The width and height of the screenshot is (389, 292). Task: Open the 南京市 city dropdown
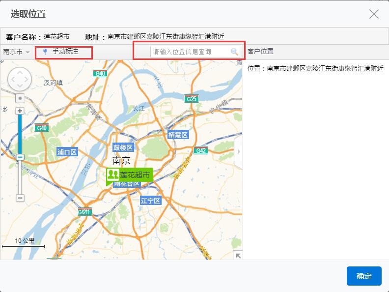(16, 52)
